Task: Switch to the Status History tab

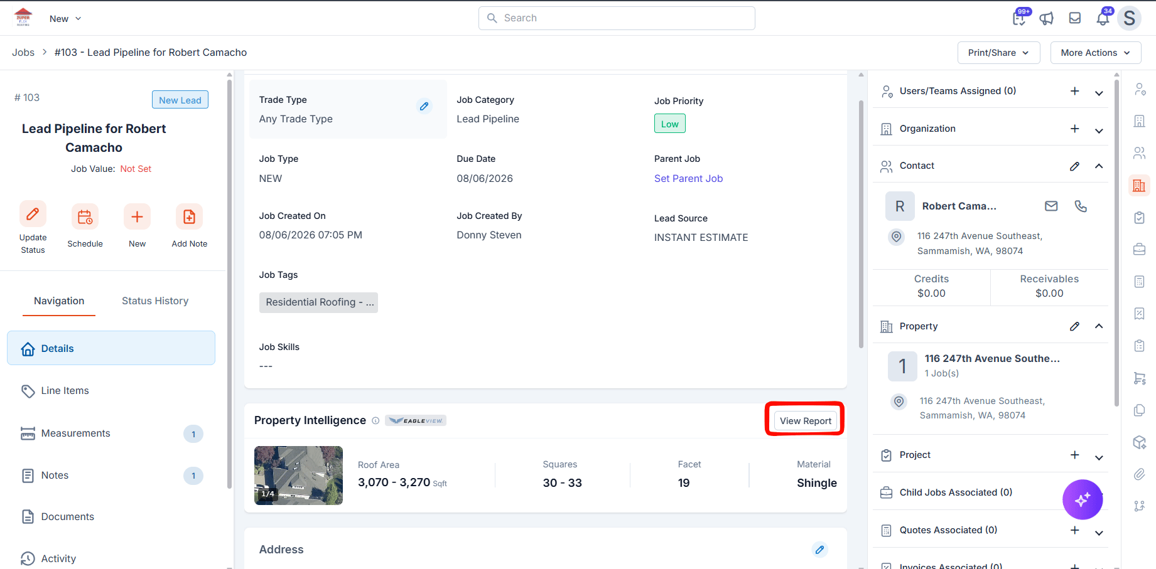Action: point(155,301)
